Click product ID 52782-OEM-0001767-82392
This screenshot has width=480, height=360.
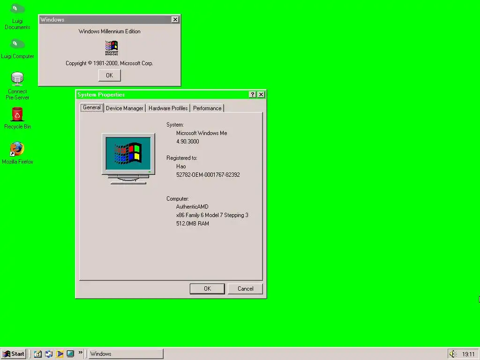[208, 175]
